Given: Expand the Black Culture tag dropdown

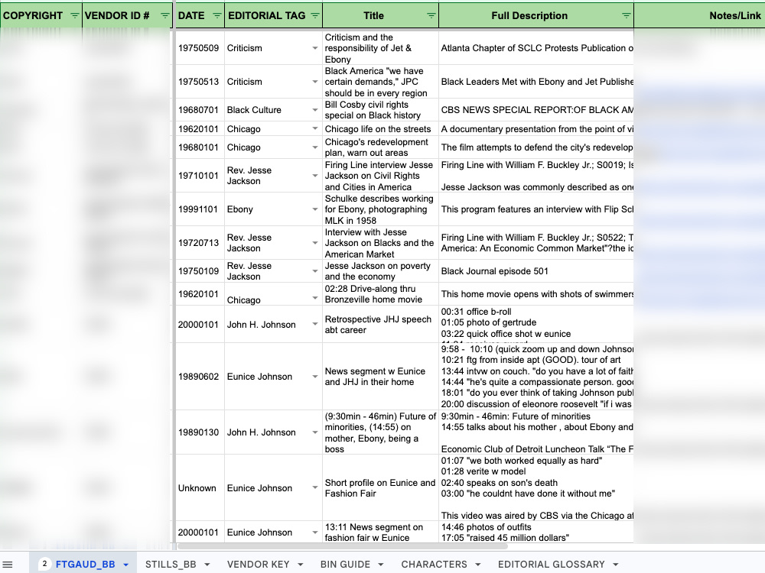Looking at the screenshot, I should pyautogui.click(x=315, y=110).
